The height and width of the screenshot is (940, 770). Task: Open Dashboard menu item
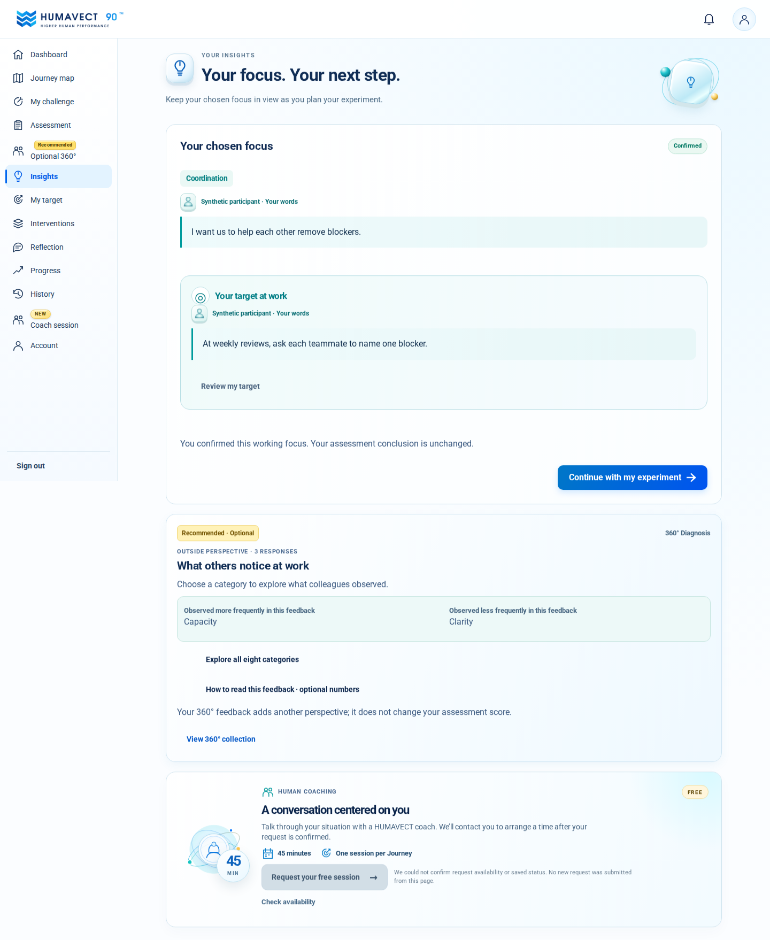(x=59, y=55)
